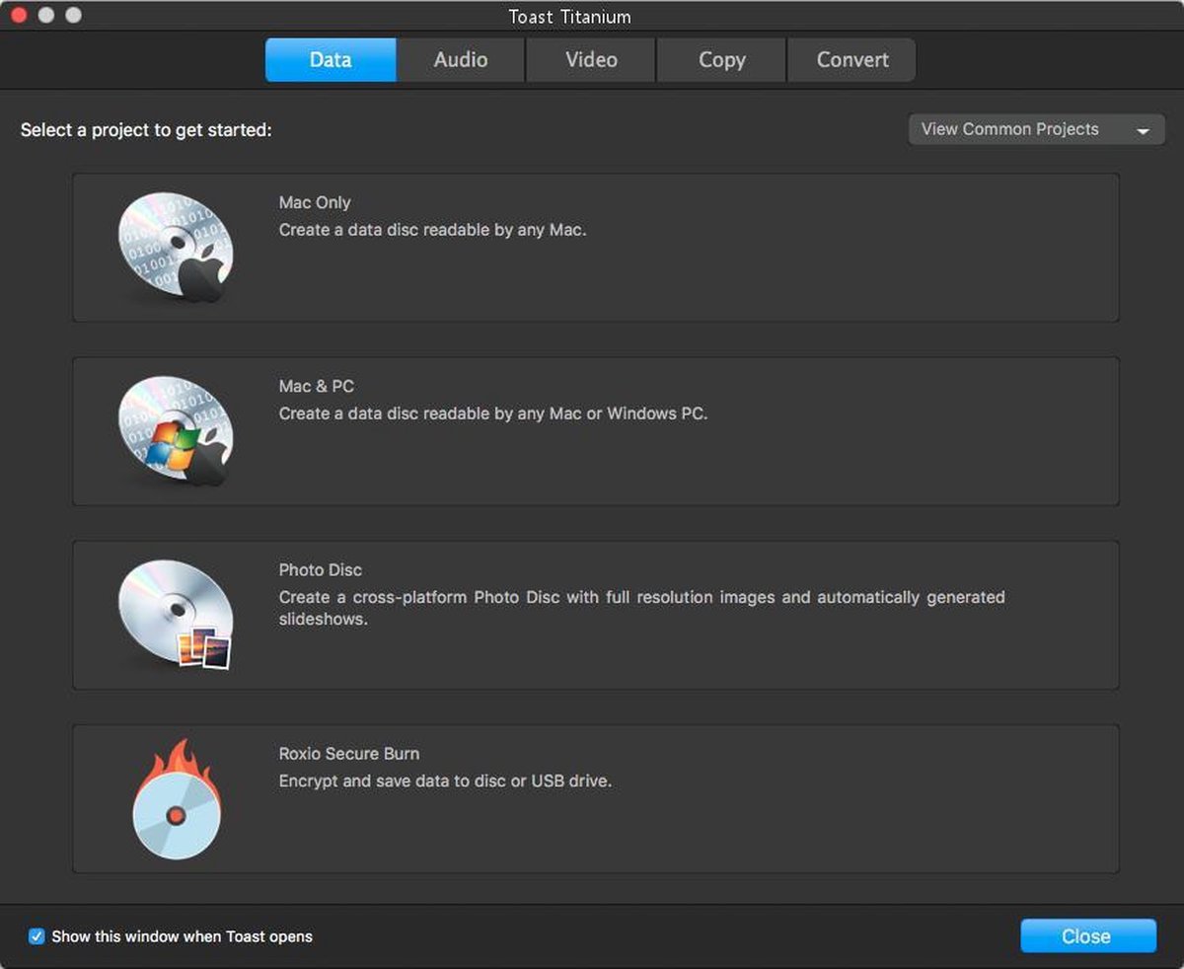Go to the Convert tab
The width and height of the screenshot is (1184, 969).
pos(852,59)
